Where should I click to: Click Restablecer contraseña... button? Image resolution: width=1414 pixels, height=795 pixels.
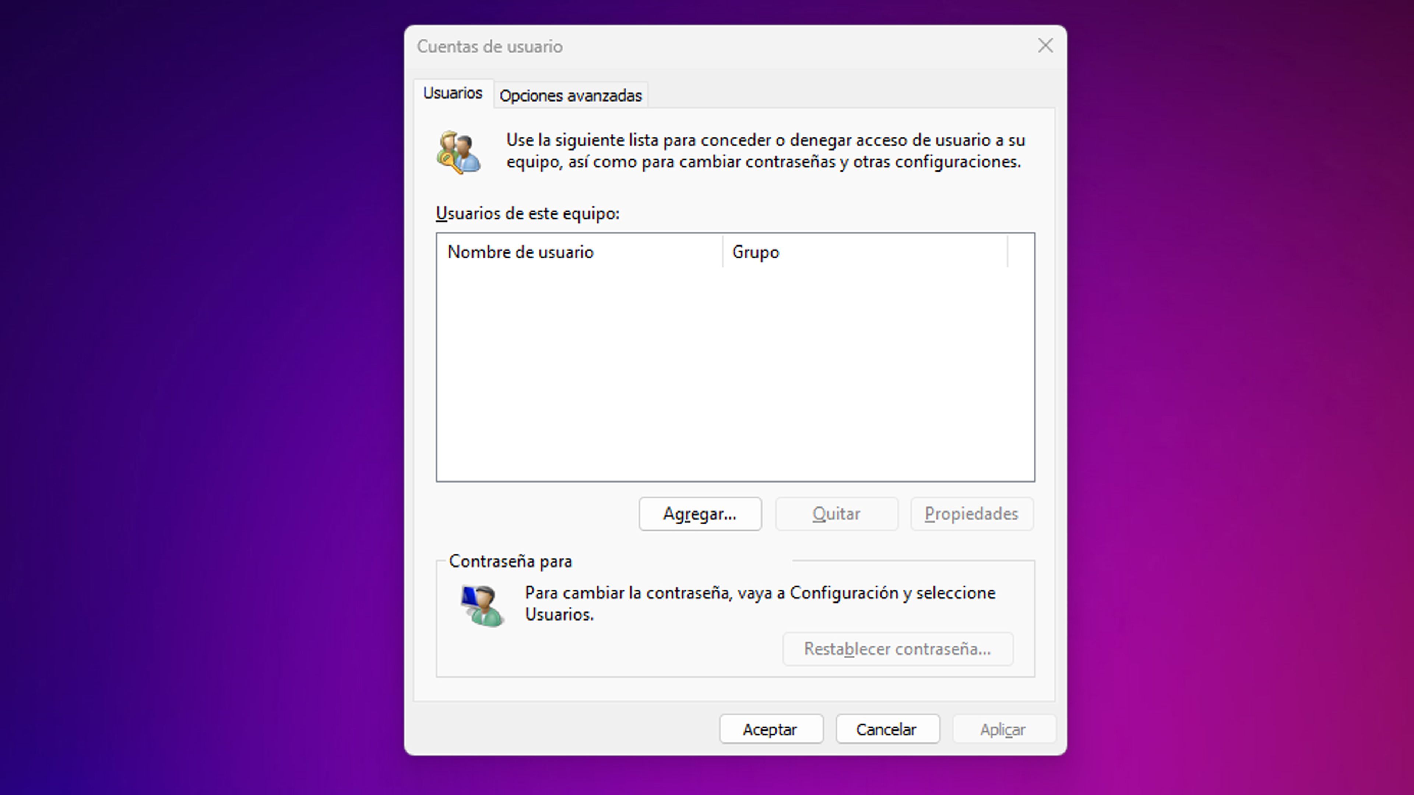(x=897, y=649)
